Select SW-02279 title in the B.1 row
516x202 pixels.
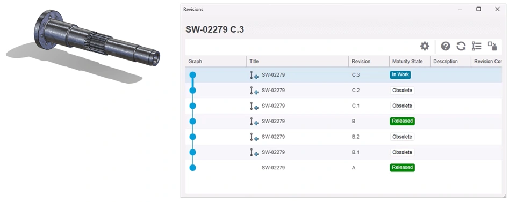coord(273,152)
